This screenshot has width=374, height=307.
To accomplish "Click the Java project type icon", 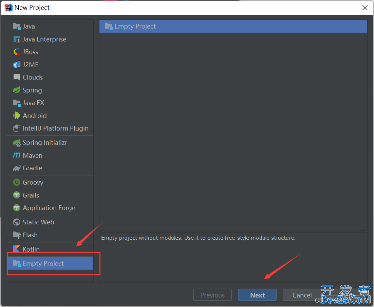I will [17, 27].
